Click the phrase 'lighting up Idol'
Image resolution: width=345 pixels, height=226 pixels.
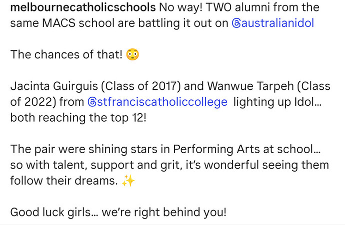(x=279, y=102)
